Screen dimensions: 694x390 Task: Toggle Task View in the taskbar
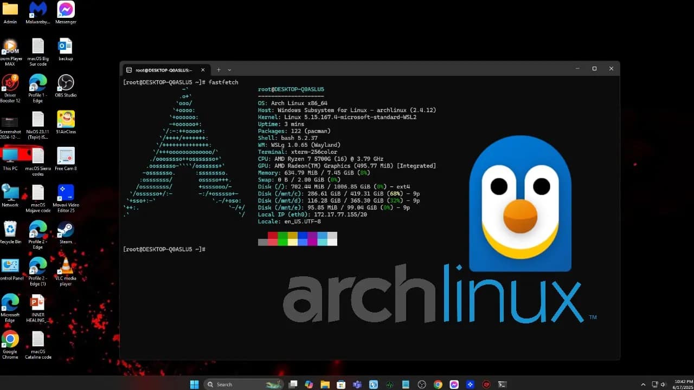tap(293, 385)
